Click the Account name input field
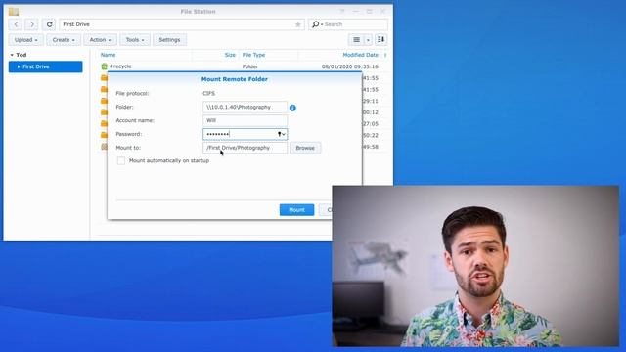 pos(245,120)
